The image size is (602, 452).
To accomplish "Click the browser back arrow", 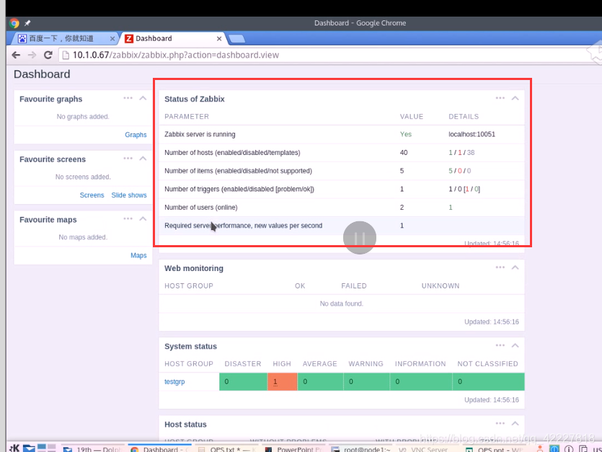I will pyautogui.click(x=16, y=55).
